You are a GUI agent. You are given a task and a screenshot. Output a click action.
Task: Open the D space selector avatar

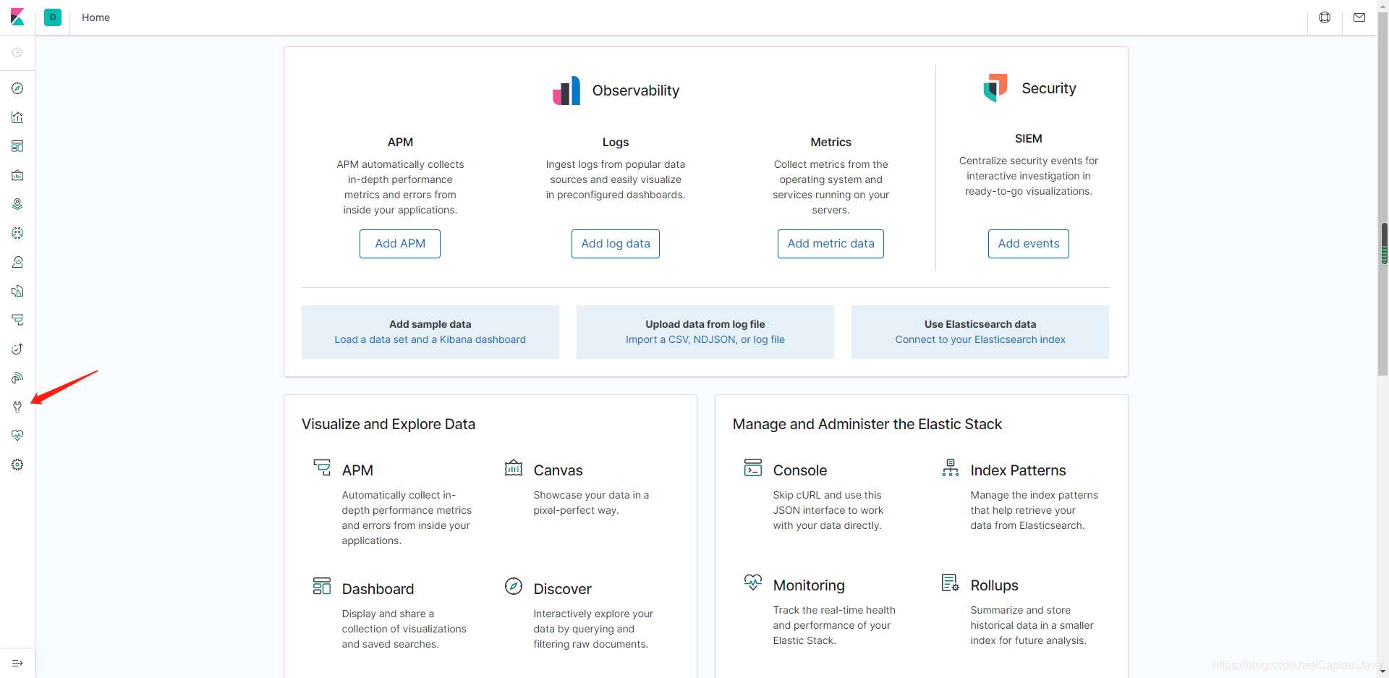53,17
